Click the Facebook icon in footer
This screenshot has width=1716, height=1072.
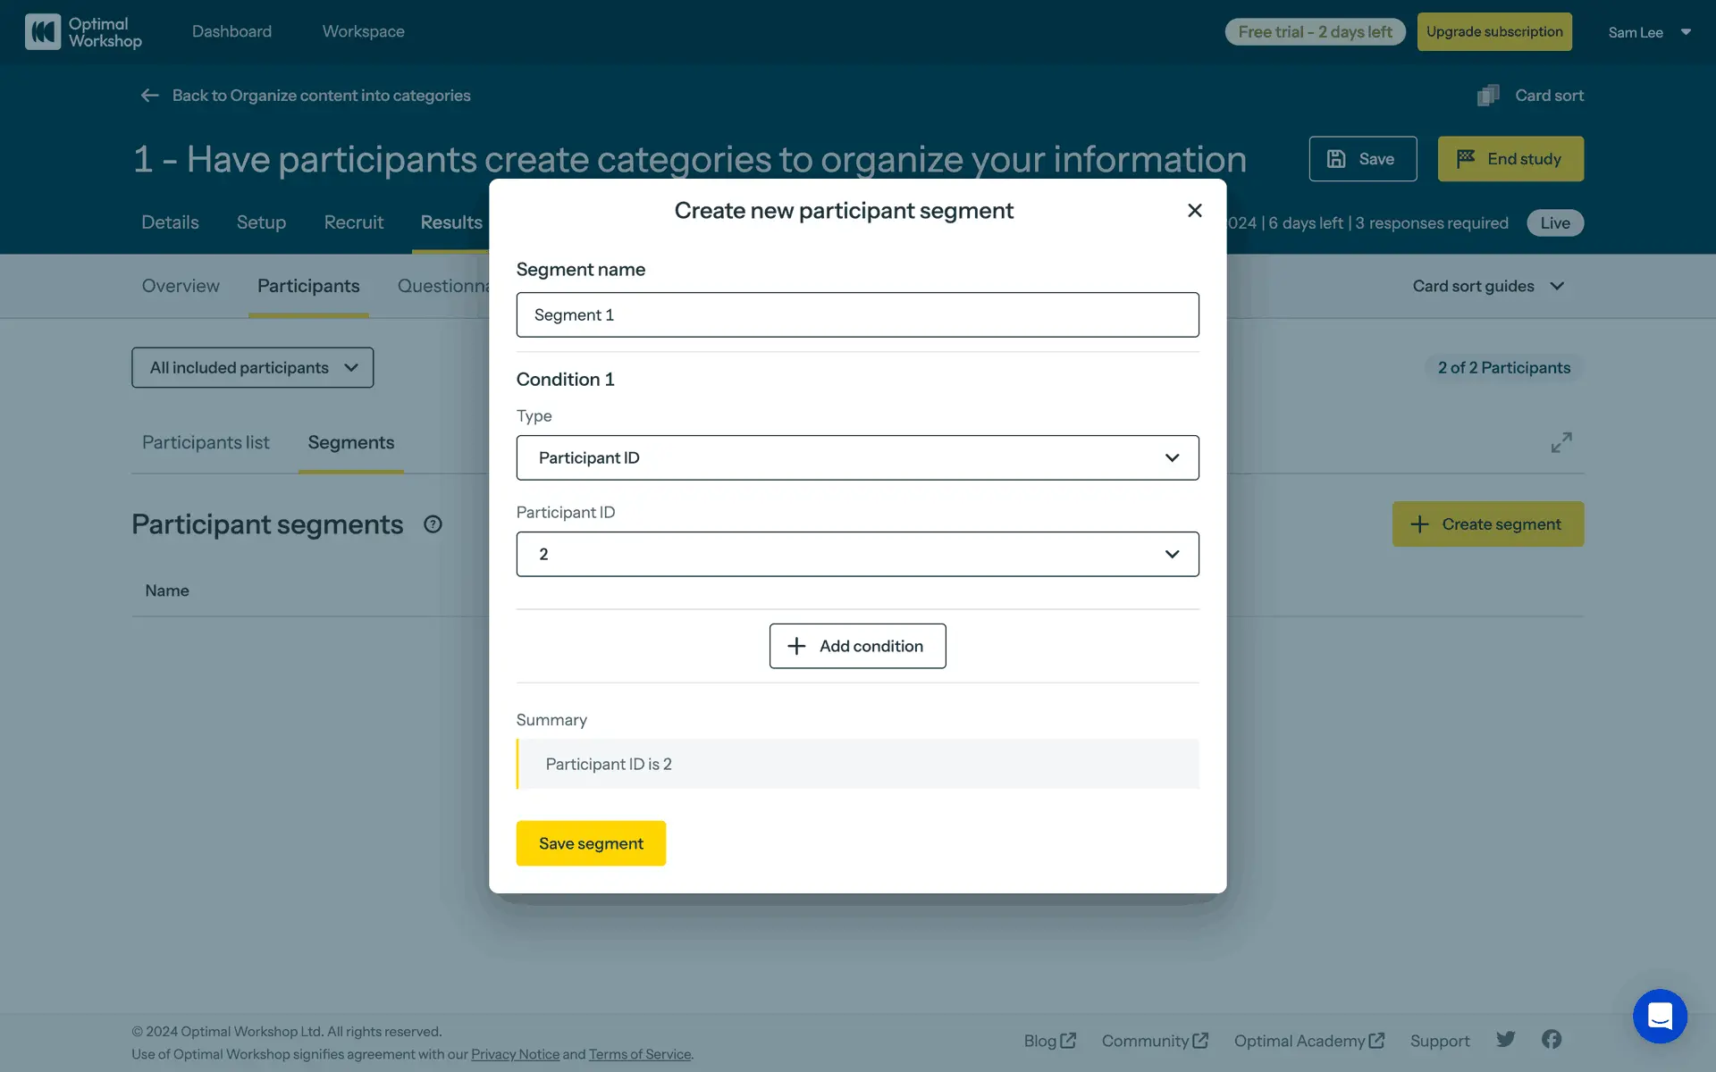(x=1552, y=1039)
